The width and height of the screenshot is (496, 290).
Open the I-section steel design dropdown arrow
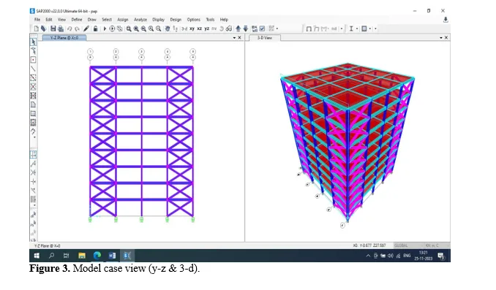357,28
